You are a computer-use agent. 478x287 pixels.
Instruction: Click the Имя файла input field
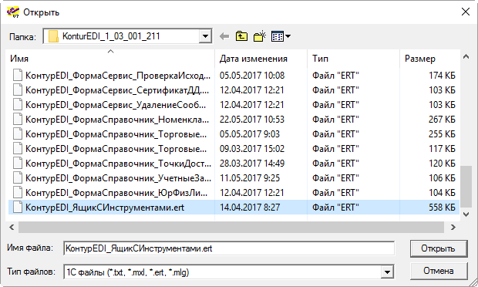click(x=229, y=248)
